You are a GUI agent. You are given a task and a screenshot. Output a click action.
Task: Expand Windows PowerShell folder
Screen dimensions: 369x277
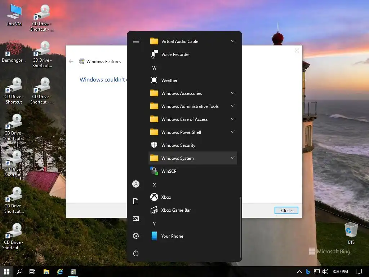[193, 132]
